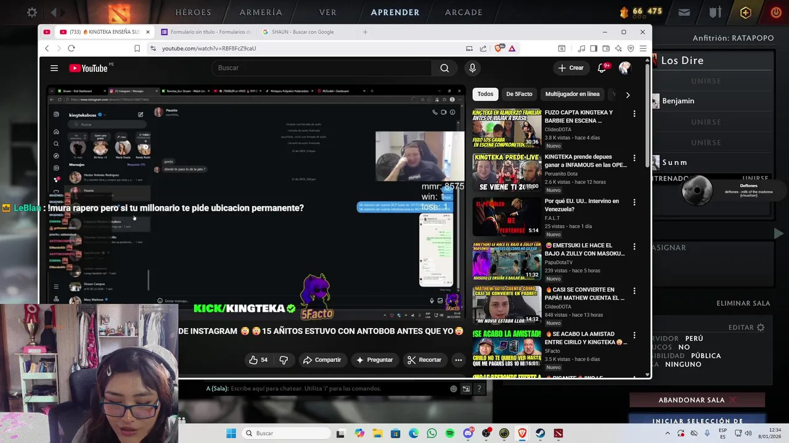Open YouTube notifications bell
The image size is (789, 443).
click(602, 68)
